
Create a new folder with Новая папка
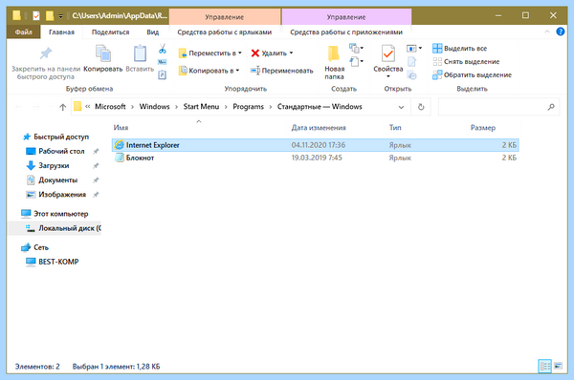(x=334, y=62)
